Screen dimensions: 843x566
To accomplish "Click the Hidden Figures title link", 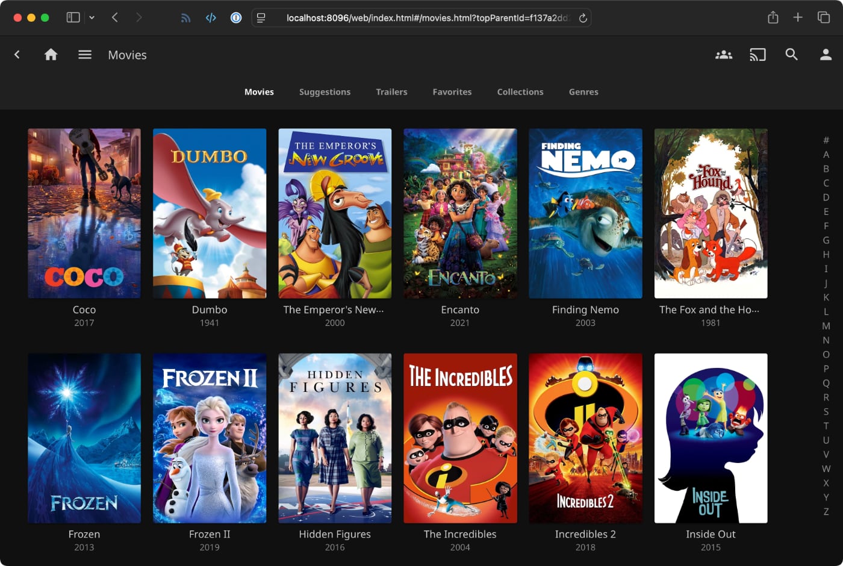I will tap(335, 534).
